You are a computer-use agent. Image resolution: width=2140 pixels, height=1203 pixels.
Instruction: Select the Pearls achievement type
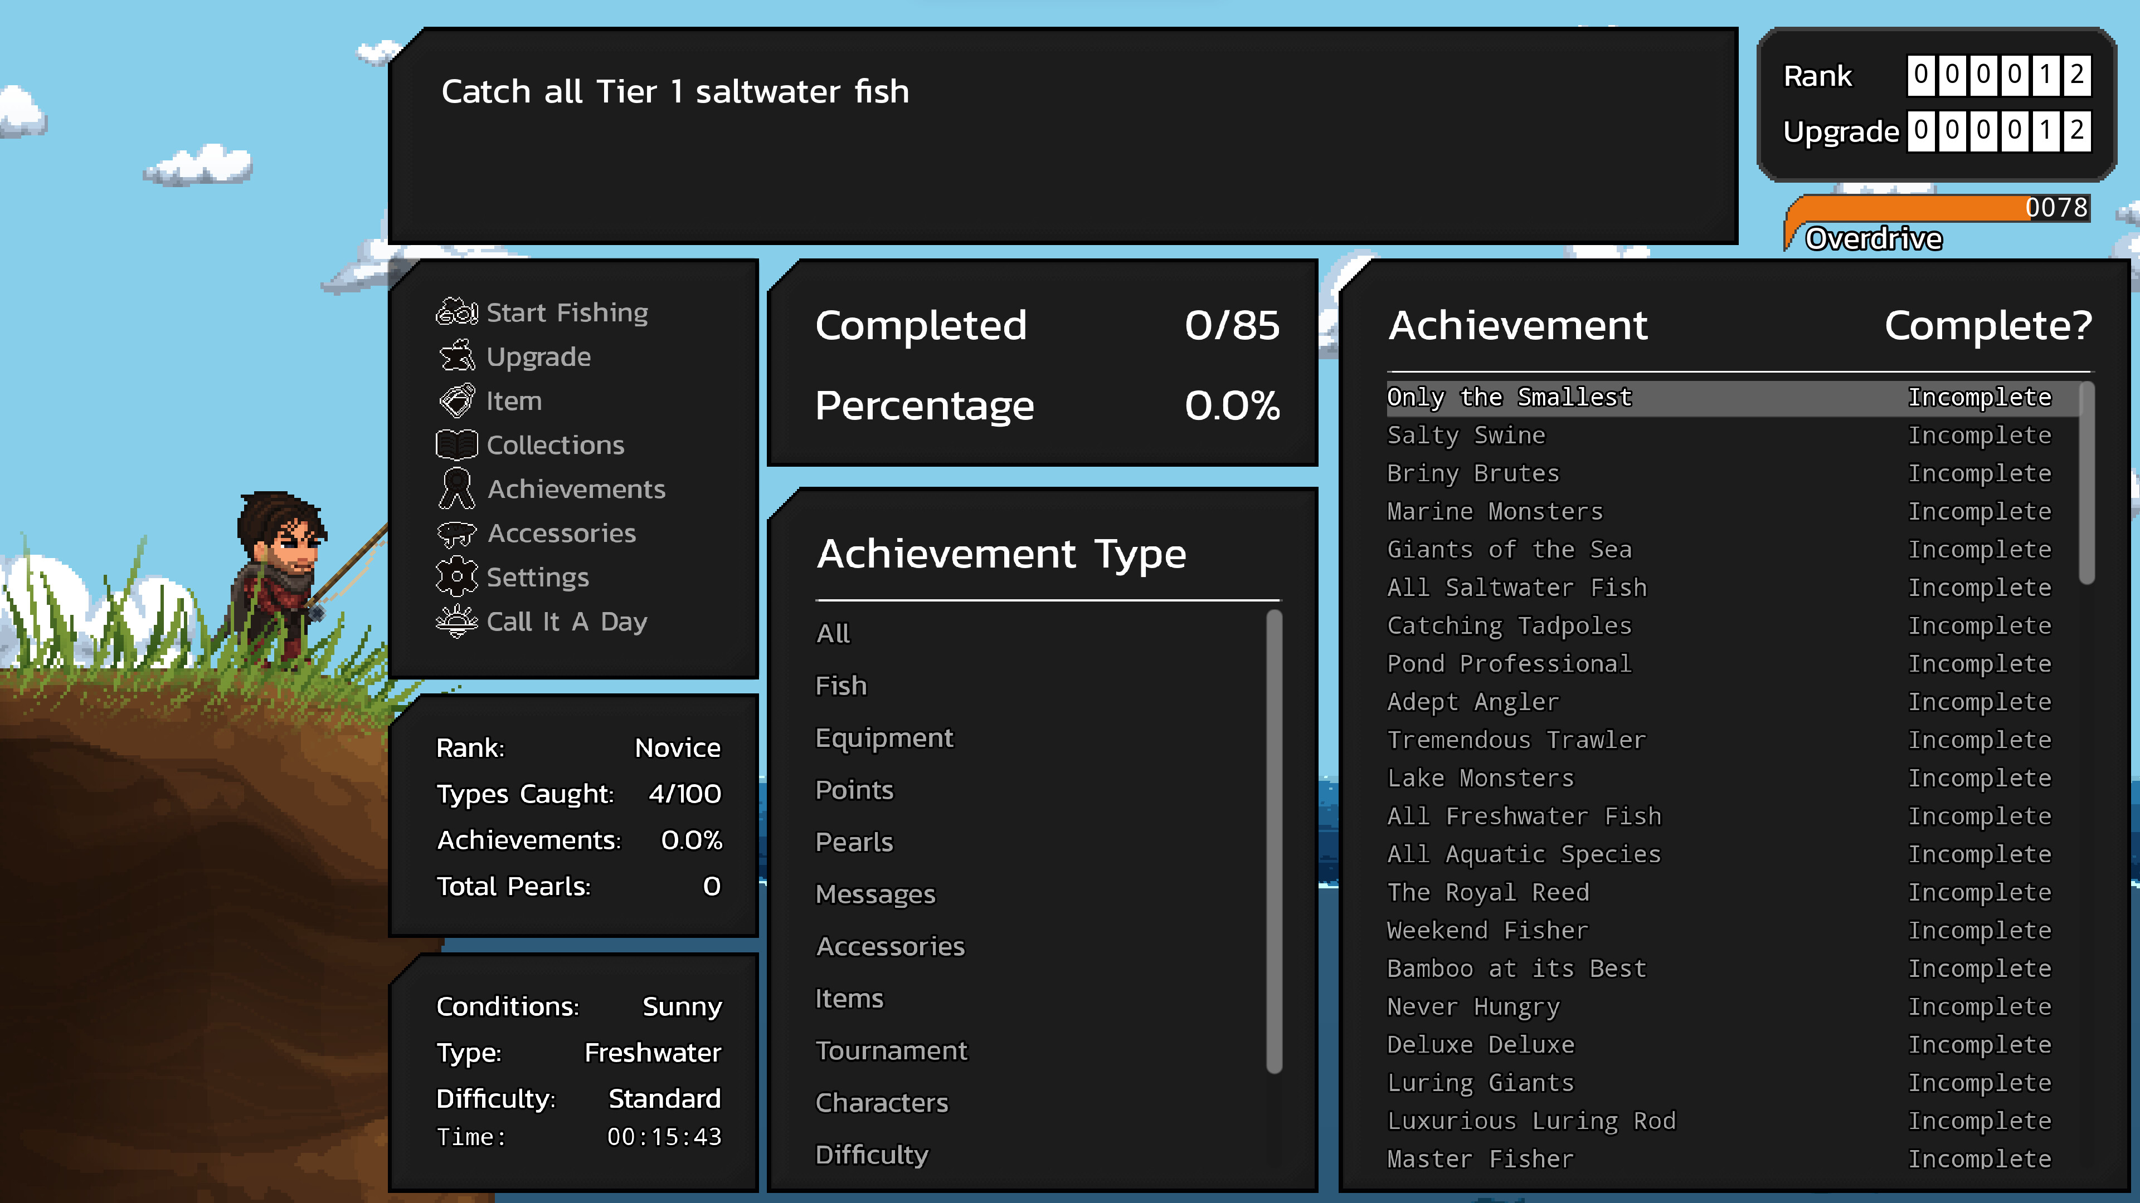[854, 841]
